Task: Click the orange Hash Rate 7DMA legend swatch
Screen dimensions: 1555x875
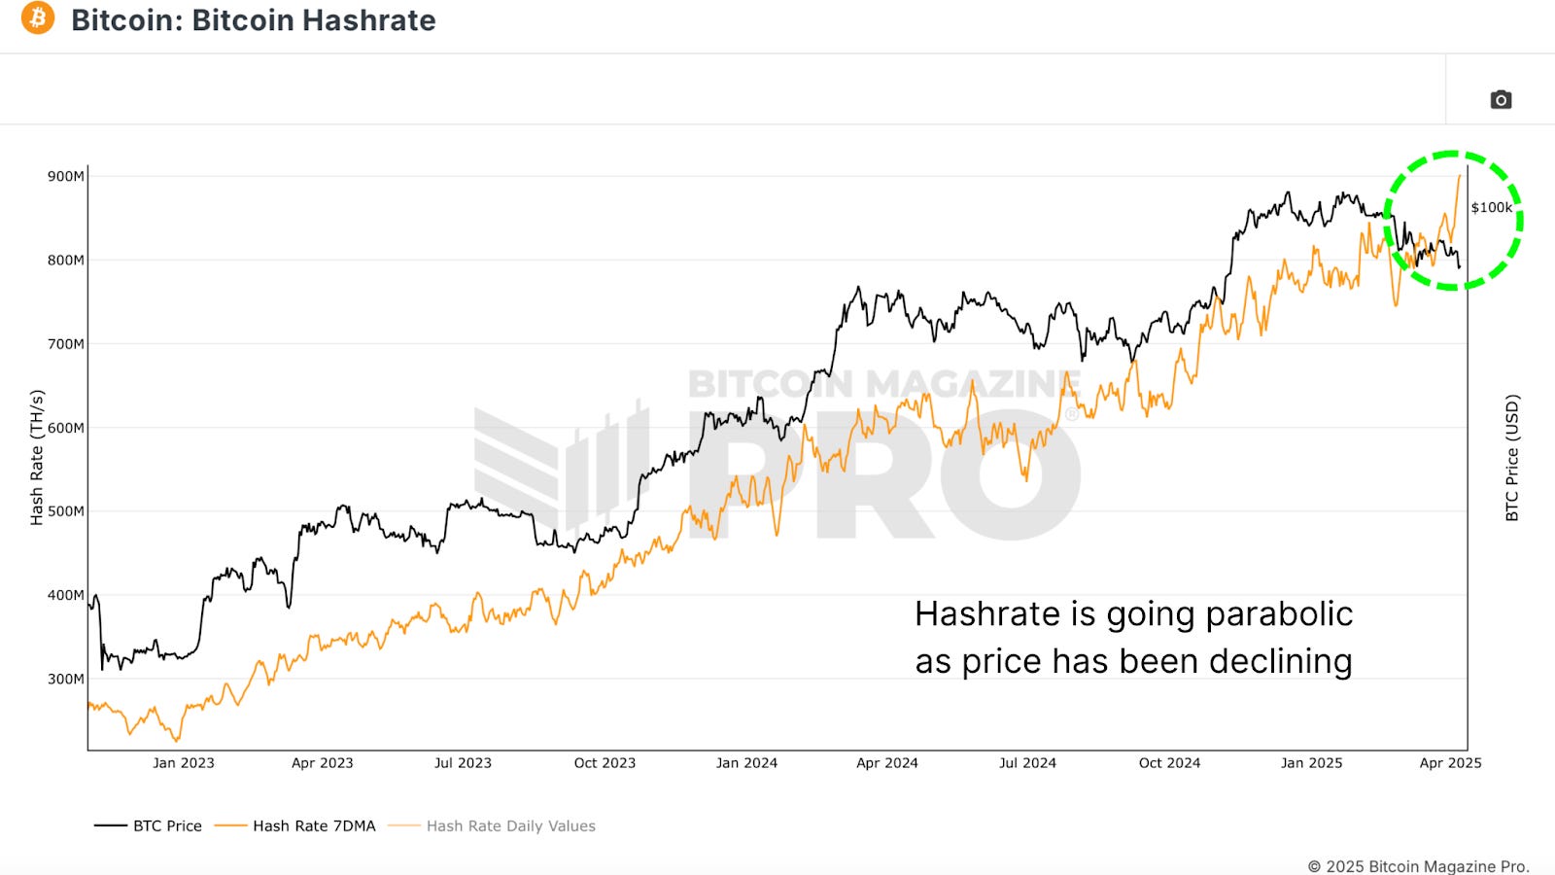Action: (x=230, y=824)
